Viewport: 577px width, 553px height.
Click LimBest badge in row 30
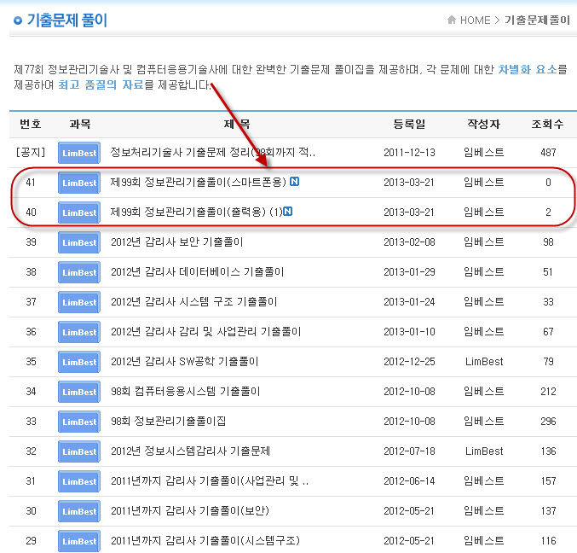pos(79,511)
